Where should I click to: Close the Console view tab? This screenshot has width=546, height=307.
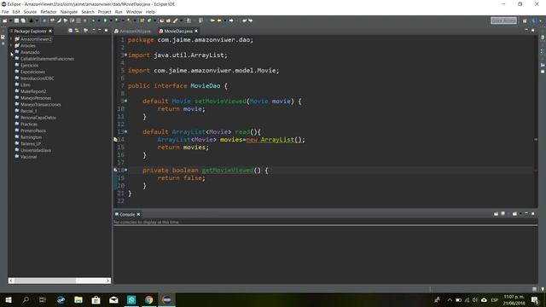[138, 214]
